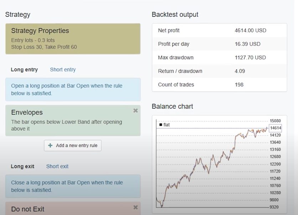The image size is (298, 215).
Task: Click the 14614 balance label on chart
Action: [276, 128]
